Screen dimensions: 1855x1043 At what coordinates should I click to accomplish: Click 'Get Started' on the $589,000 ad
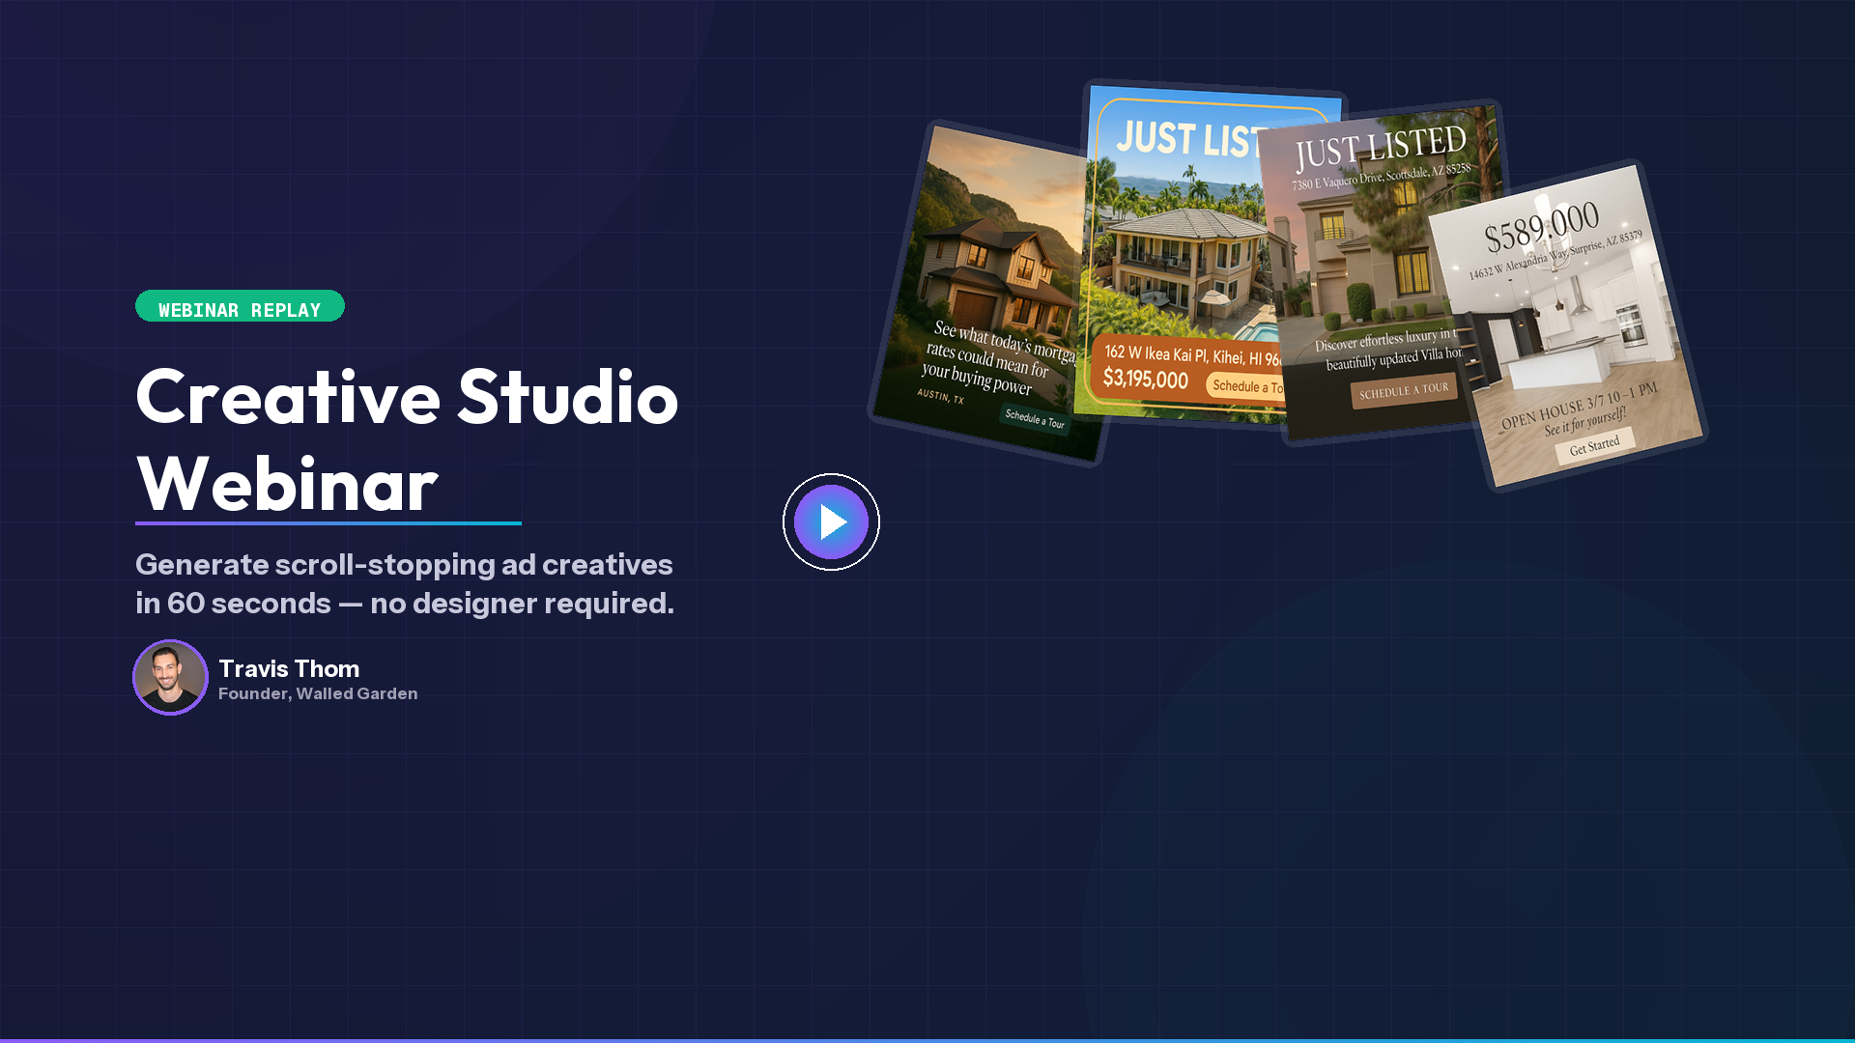[1594, 446]
